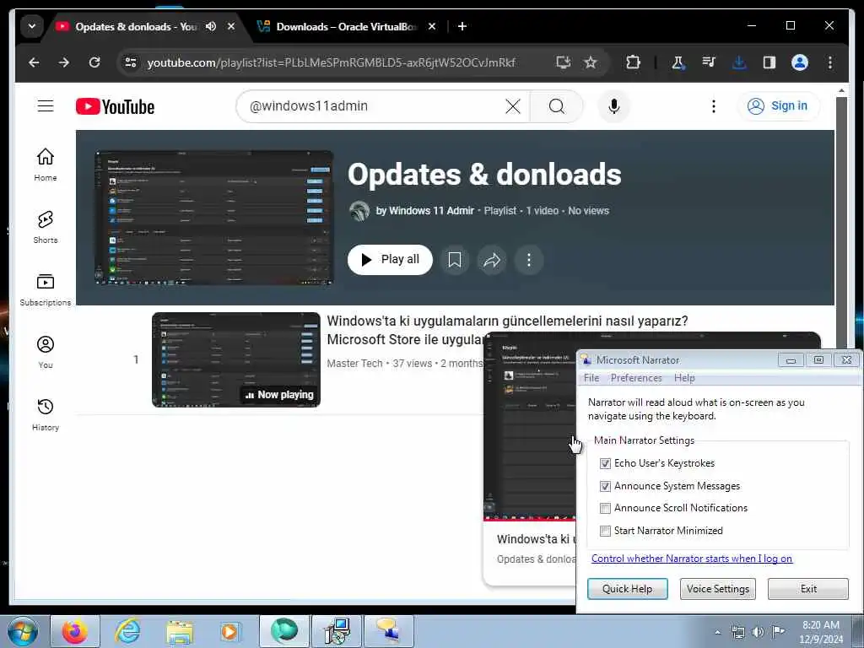Open the tab search dropdown arrow
The height and width of the screenshot is (648, 864).
32,26
